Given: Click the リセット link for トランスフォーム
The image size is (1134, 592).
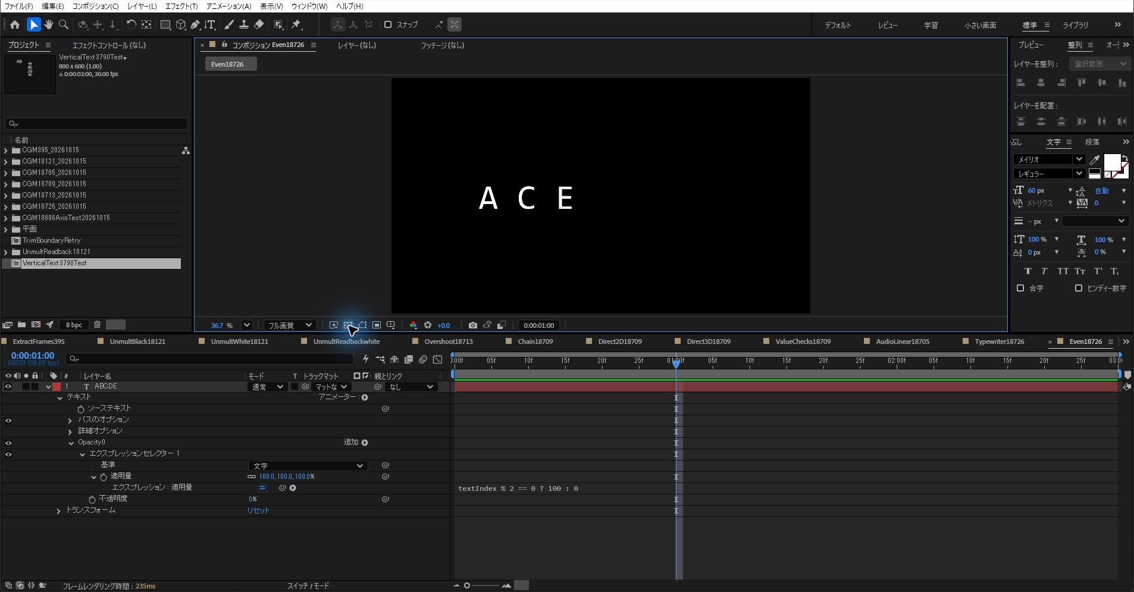Looking at the screenshot, I should [x=258, y=510].
